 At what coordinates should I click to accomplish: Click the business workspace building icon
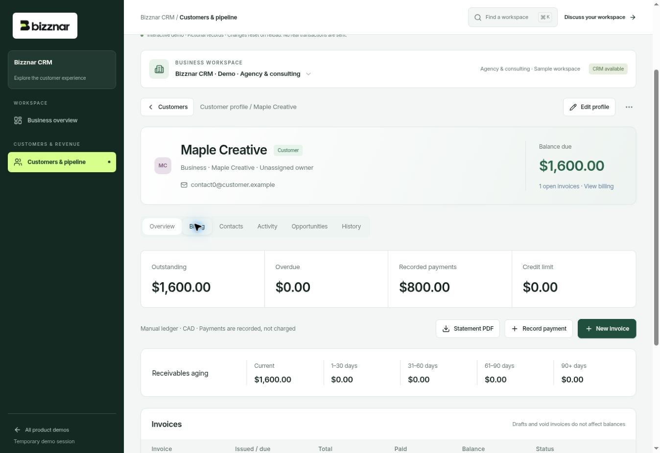159,69
